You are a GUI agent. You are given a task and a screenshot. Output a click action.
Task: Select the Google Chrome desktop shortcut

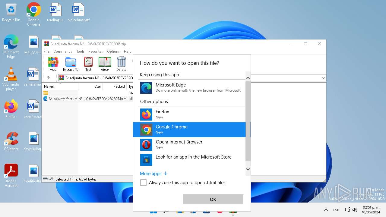coord(33,14)
